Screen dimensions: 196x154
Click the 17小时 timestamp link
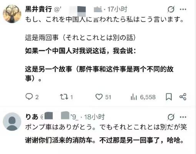117,9
